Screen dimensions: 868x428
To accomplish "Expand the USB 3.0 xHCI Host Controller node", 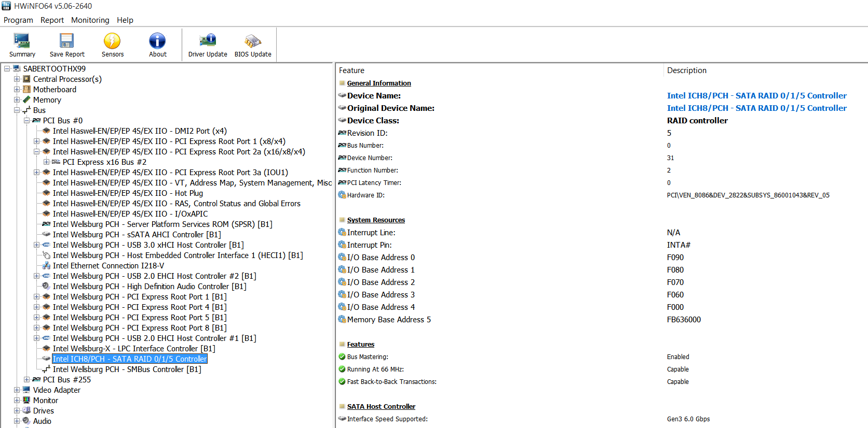I will click(x=37, y=245).
